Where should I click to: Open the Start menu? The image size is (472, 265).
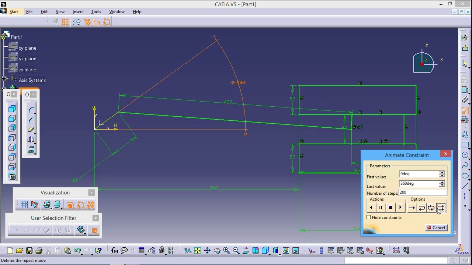point(14,12)
